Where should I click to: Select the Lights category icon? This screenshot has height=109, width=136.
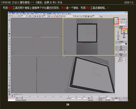(120, 22)
